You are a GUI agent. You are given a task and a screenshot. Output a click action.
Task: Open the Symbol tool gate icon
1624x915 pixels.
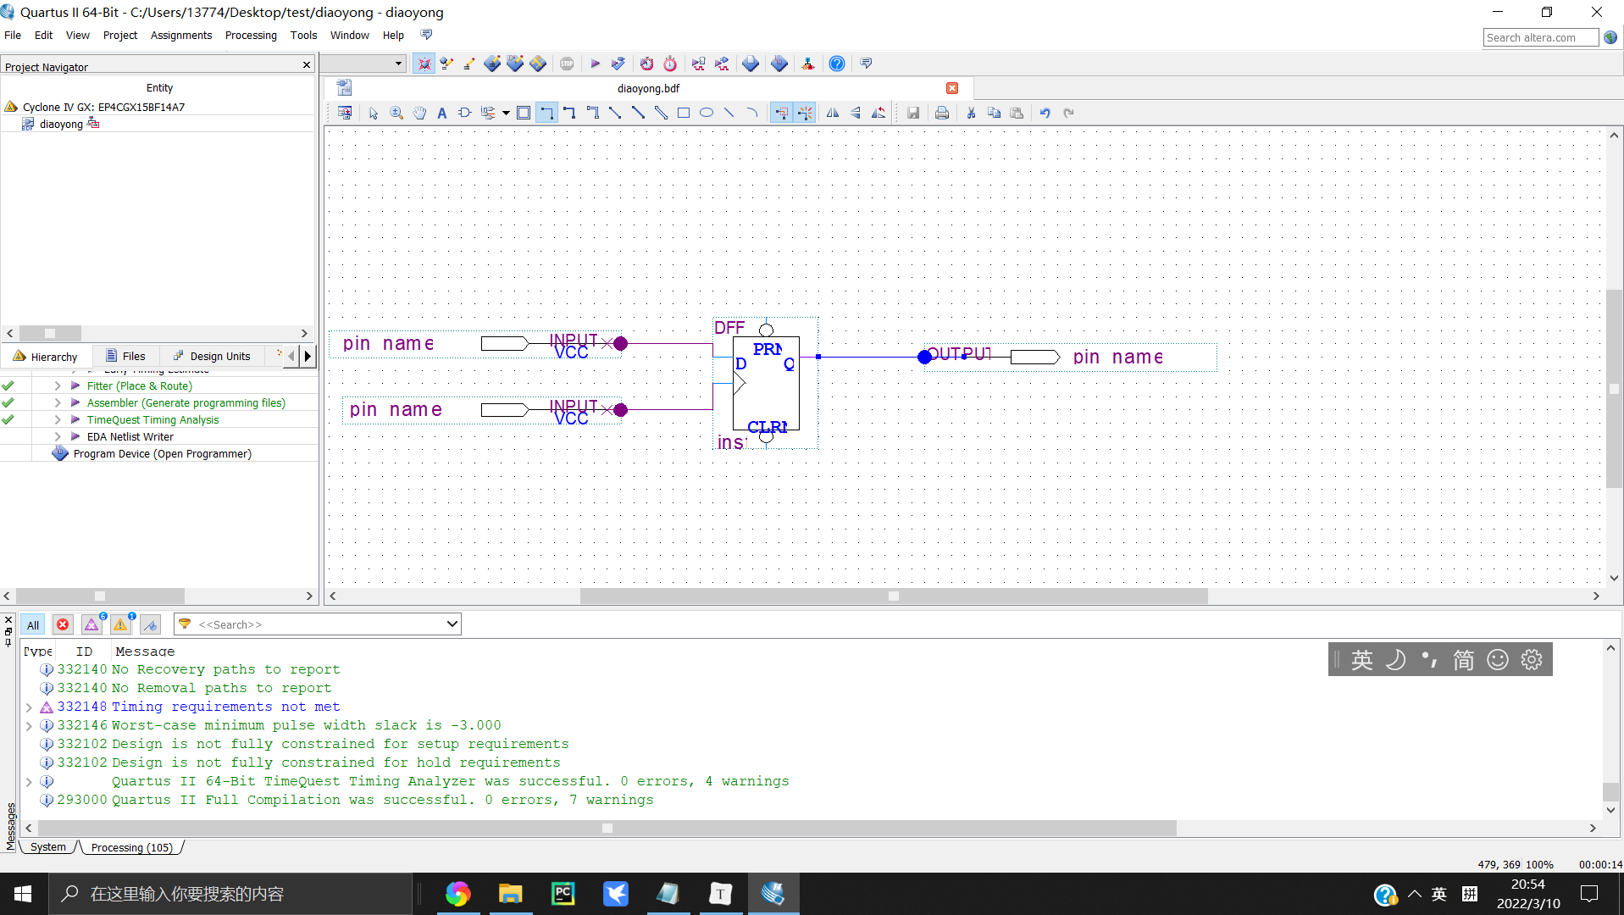pyautogui.click(x=464, y=113)
